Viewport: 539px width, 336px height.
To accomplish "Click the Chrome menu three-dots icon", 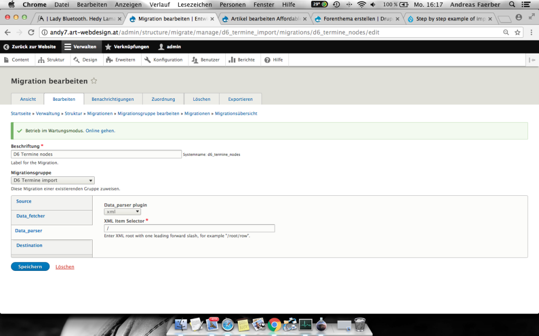I will point(531,32).
